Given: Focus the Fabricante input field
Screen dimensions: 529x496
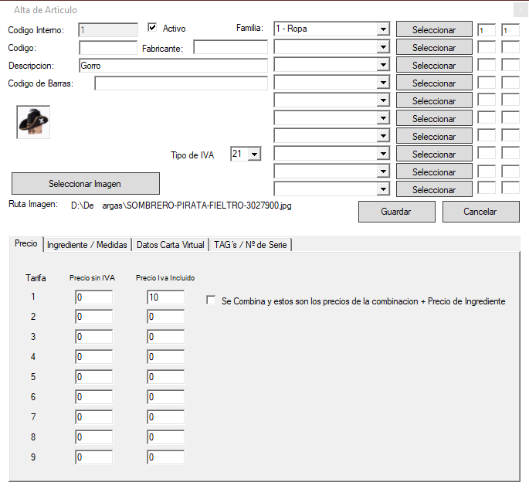Looking at the screenshot, I should click(231, 47).
